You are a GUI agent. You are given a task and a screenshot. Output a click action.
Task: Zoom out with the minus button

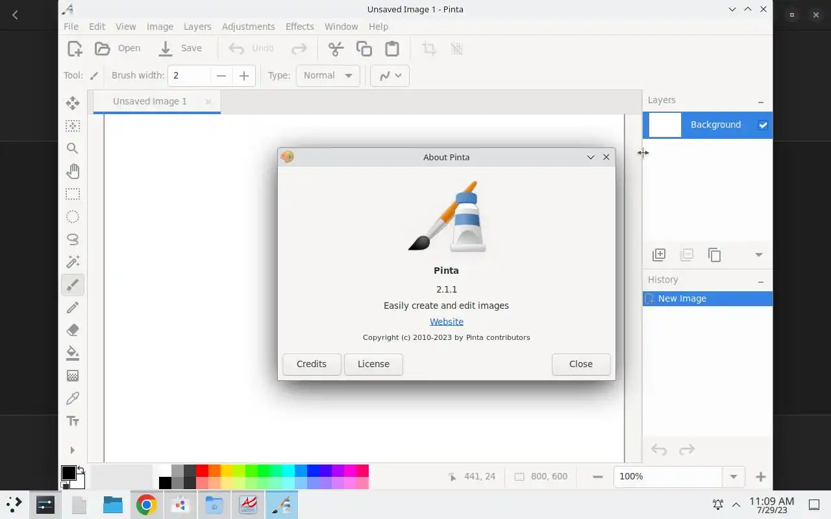tap(598, 477)
